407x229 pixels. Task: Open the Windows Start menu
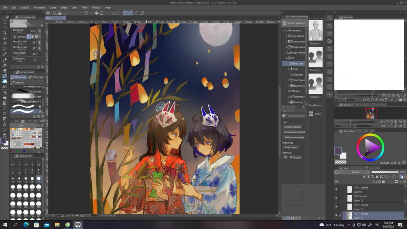point(5,225)
